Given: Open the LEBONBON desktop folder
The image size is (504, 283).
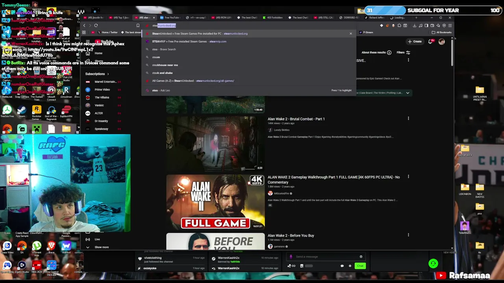Looking at the screenshot, I should 465,189.
